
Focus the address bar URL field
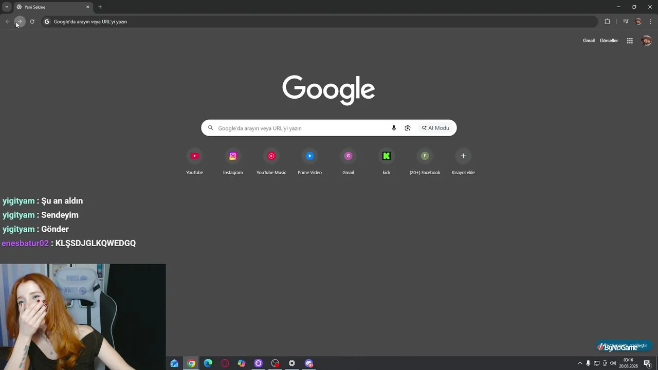pos(319,22)
